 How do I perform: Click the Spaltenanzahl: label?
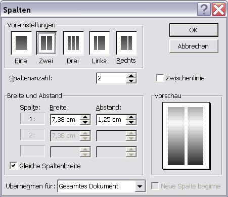31,78
